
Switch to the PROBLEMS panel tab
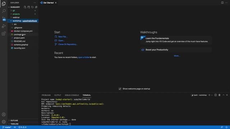(46, 95)
